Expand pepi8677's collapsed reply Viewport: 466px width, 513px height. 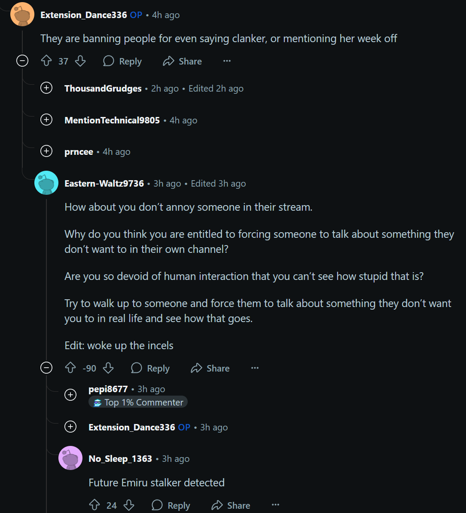pos(70,395)
